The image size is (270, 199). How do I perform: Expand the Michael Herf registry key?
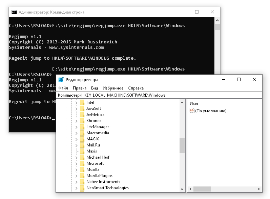(77, 158)
